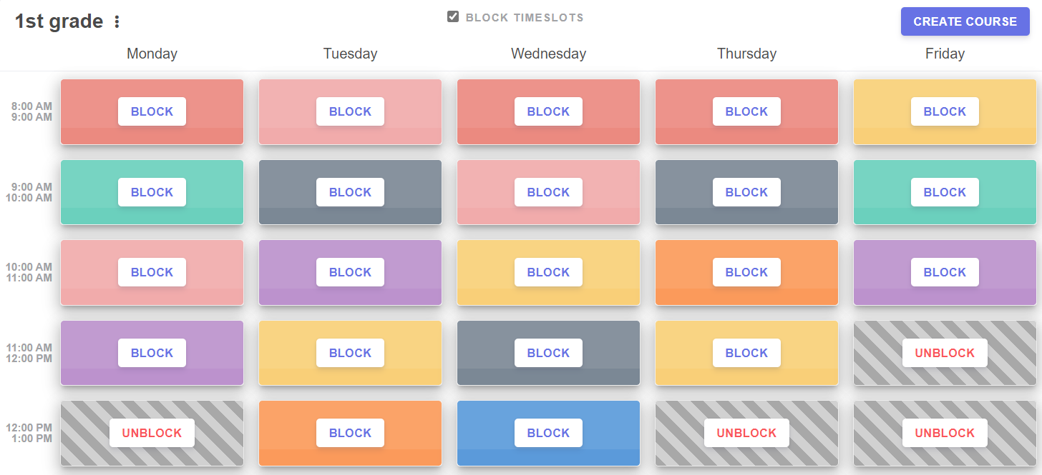Block Wednesday 12:00 PM blue timeslot

[x=548, y=433]
